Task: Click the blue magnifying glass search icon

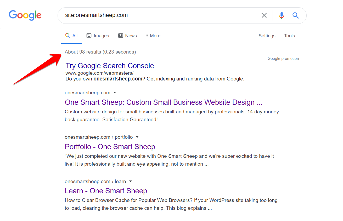Action: pyautogui.click(x=296, y=15)
